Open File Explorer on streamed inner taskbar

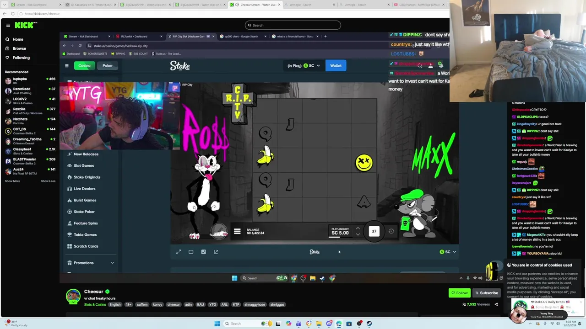tap(313, 278)
